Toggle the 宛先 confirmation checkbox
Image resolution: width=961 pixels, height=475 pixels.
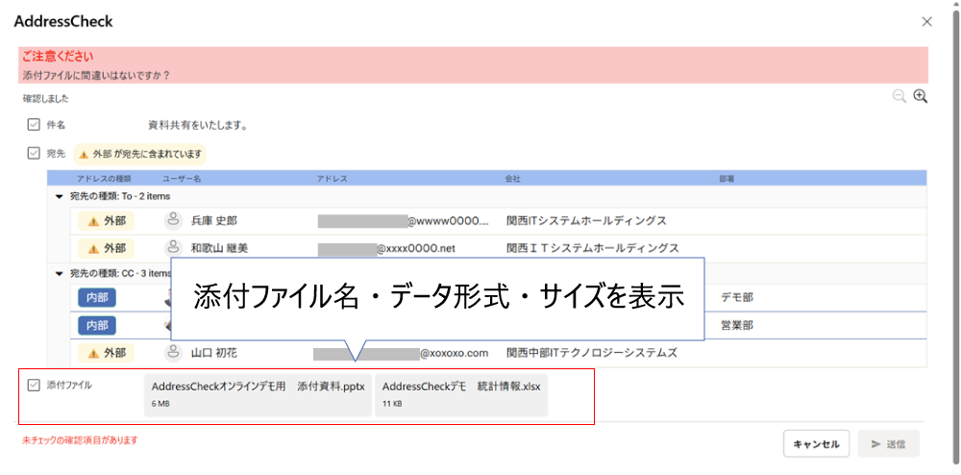(34, 152)
